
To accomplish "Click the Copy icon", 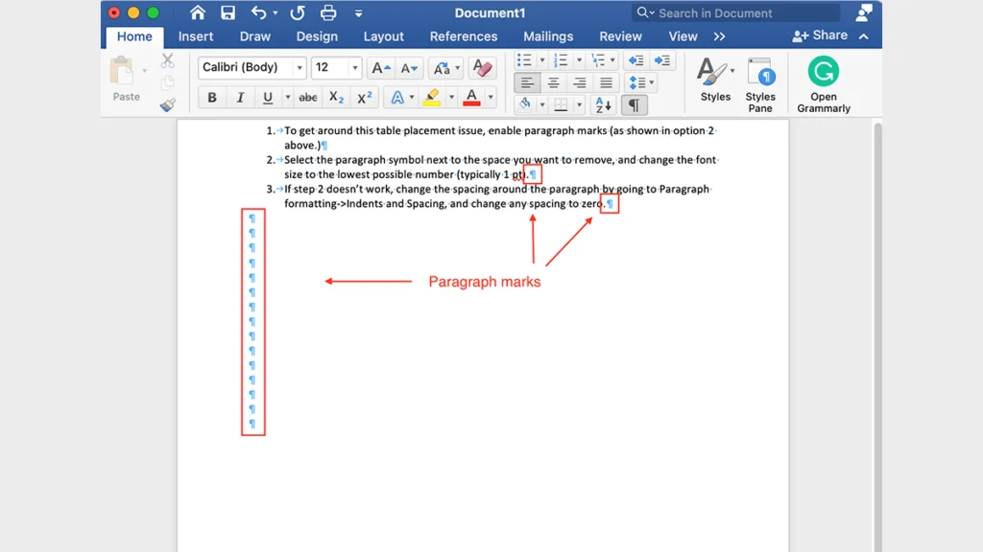I will (167, 82).
